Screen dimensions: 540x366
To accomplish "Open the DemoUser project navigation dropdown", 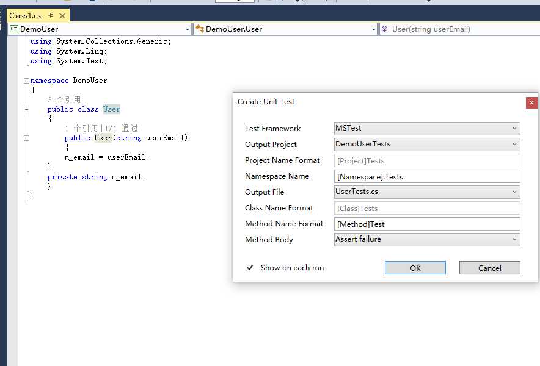I will (x=100, y=29).
